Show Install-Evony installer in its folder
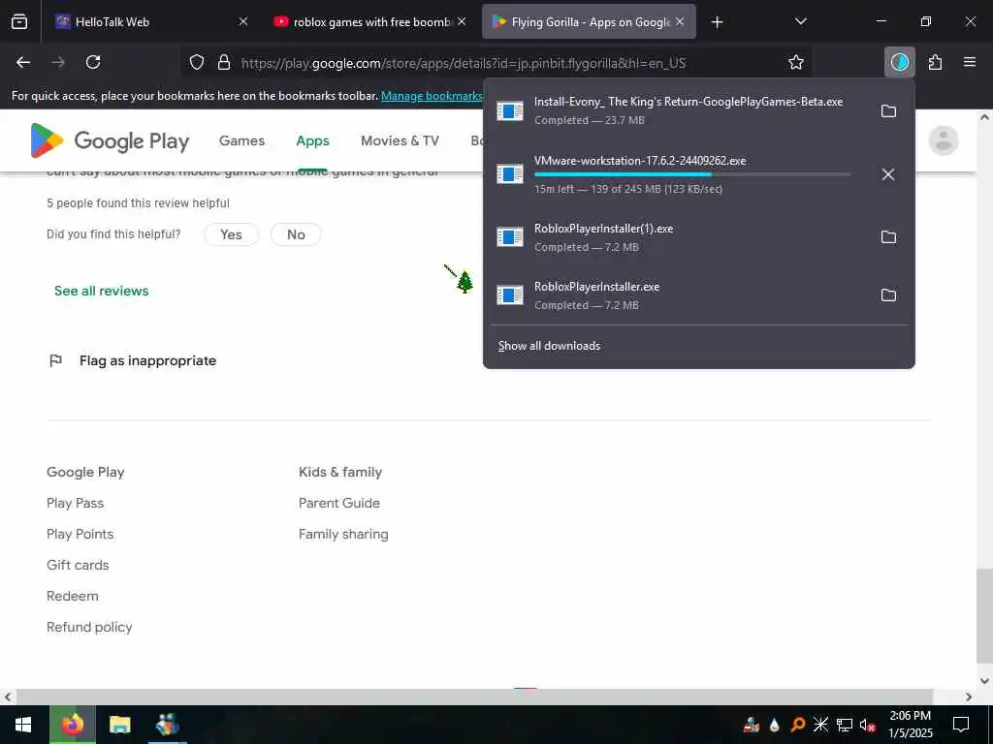The height and width of the screenshot is (744, 993). pos(888,111)
